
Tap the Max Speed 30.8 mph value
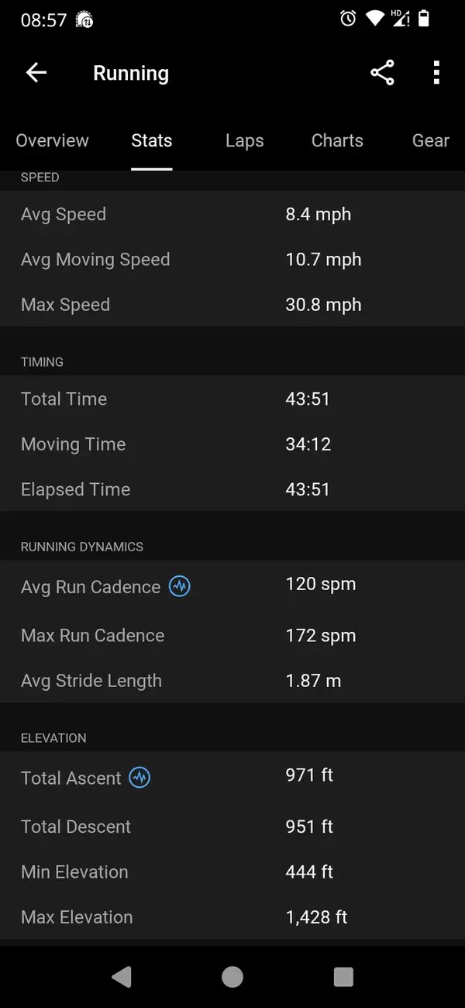pyautogui.click(x=323, y=305)
